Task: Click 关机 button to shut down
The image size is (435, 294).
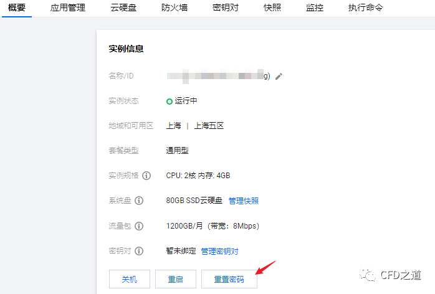Action: pyautogui.click(x=130, y=279)
